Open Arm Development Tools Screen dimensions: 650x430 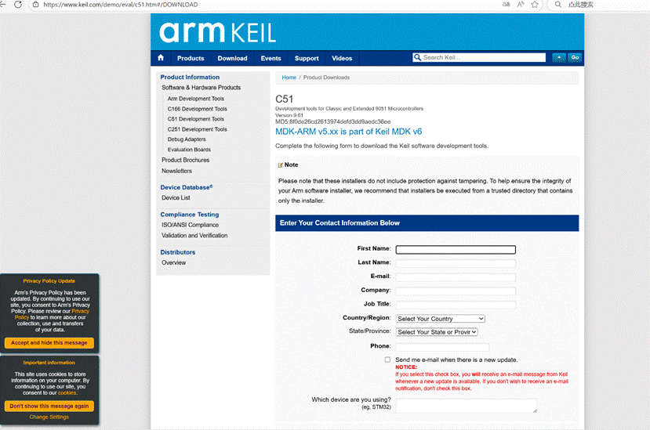196,99
